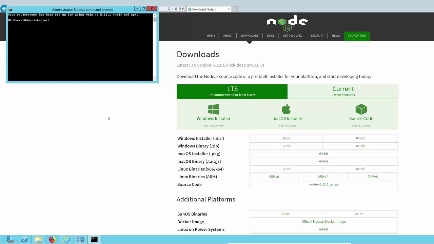Open DOCS in the site navigation
This screenshot has width=434, height=244.
(271, 36)
